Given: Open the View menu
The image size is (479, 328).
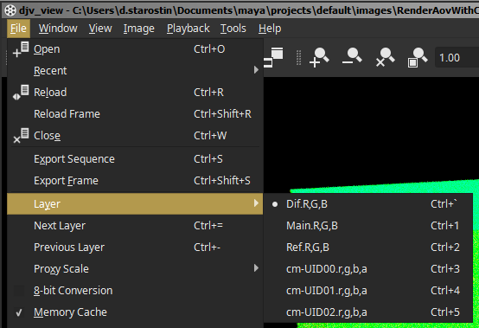Looking at the screenshot, I should (100, 29).
